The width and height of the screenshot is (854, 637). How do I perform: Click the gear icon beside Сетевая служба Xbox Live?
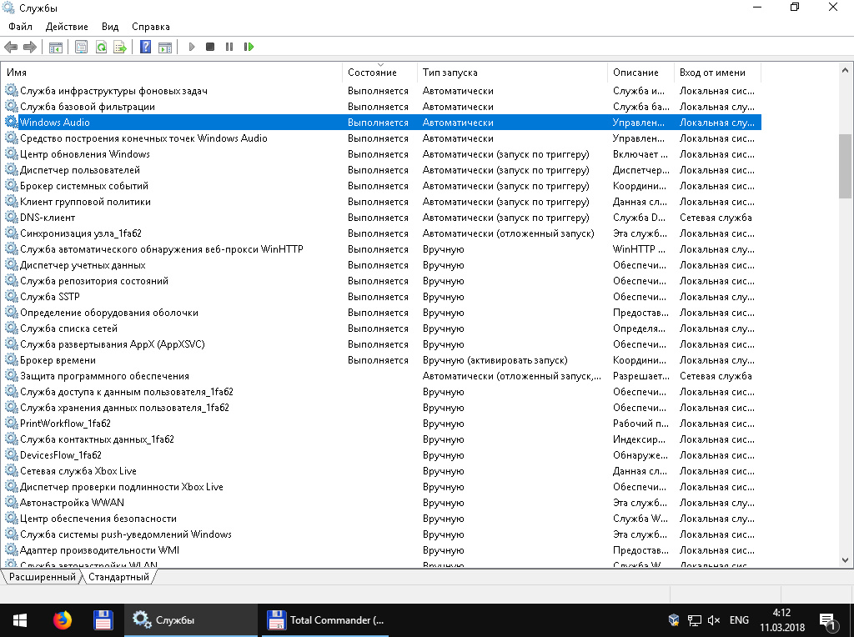tap(12, 471)
